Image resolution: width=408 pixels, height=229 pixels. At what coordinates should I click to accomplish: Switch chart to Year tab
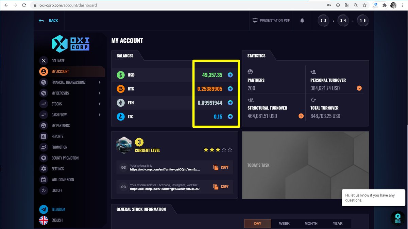[338, 224]
